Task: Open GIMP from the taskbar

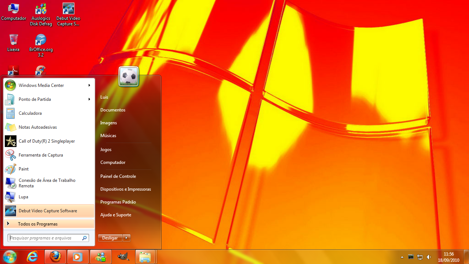Action: pyautogui.click(x=123, y=257)
